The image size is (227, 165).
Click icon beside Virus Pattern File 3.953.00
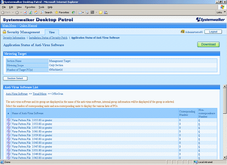[8, 124]
